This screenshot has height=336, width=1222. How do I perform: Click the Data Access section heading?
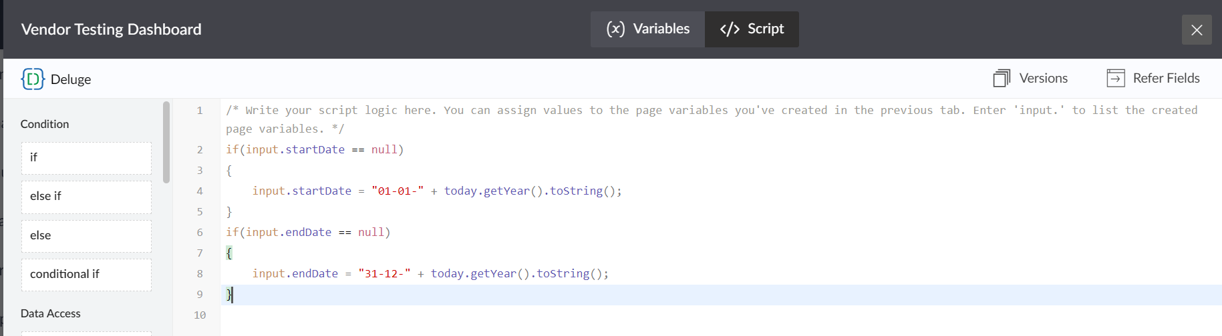51,313
